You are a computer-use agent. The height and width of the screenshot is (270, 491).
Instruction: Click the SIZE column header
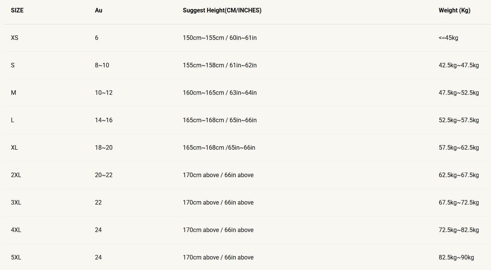click(17, 11)
